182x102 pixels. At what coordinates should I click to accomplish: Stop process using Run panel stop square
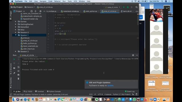click(14, 63)
